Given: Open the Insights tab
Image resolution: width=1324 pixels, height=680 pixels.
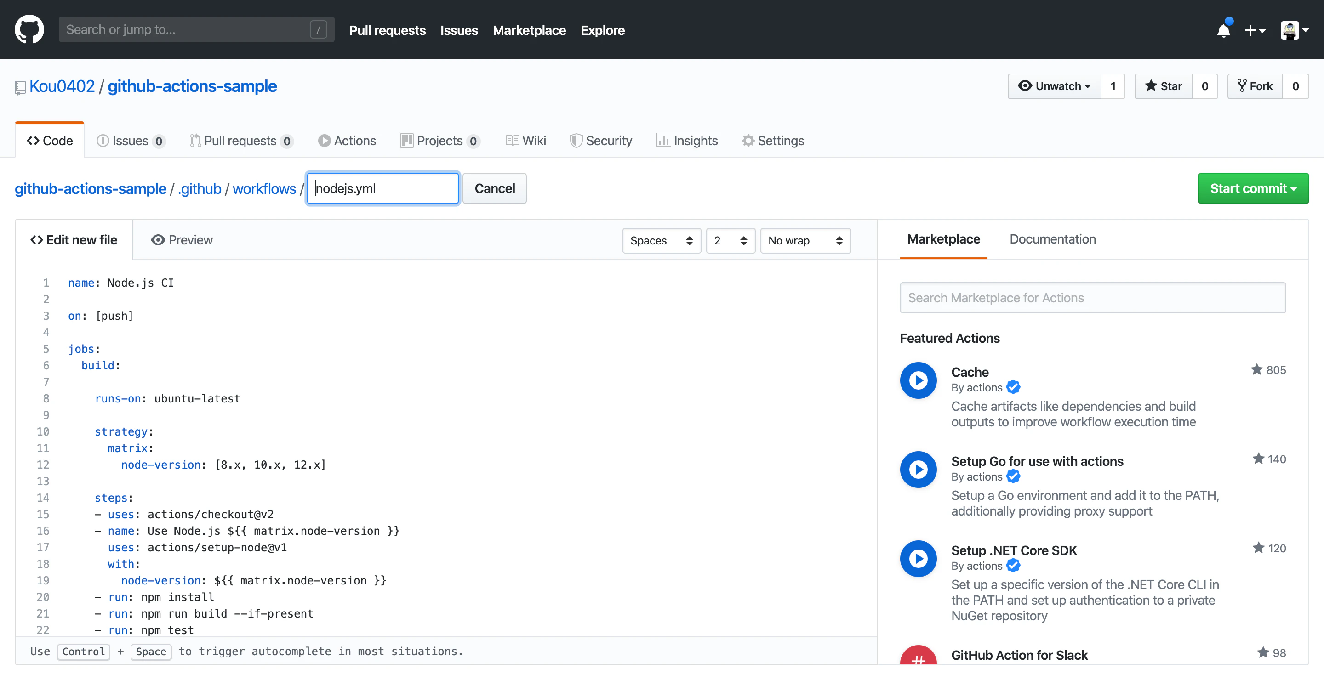Looking at the screenshot, I should [687, 141].
